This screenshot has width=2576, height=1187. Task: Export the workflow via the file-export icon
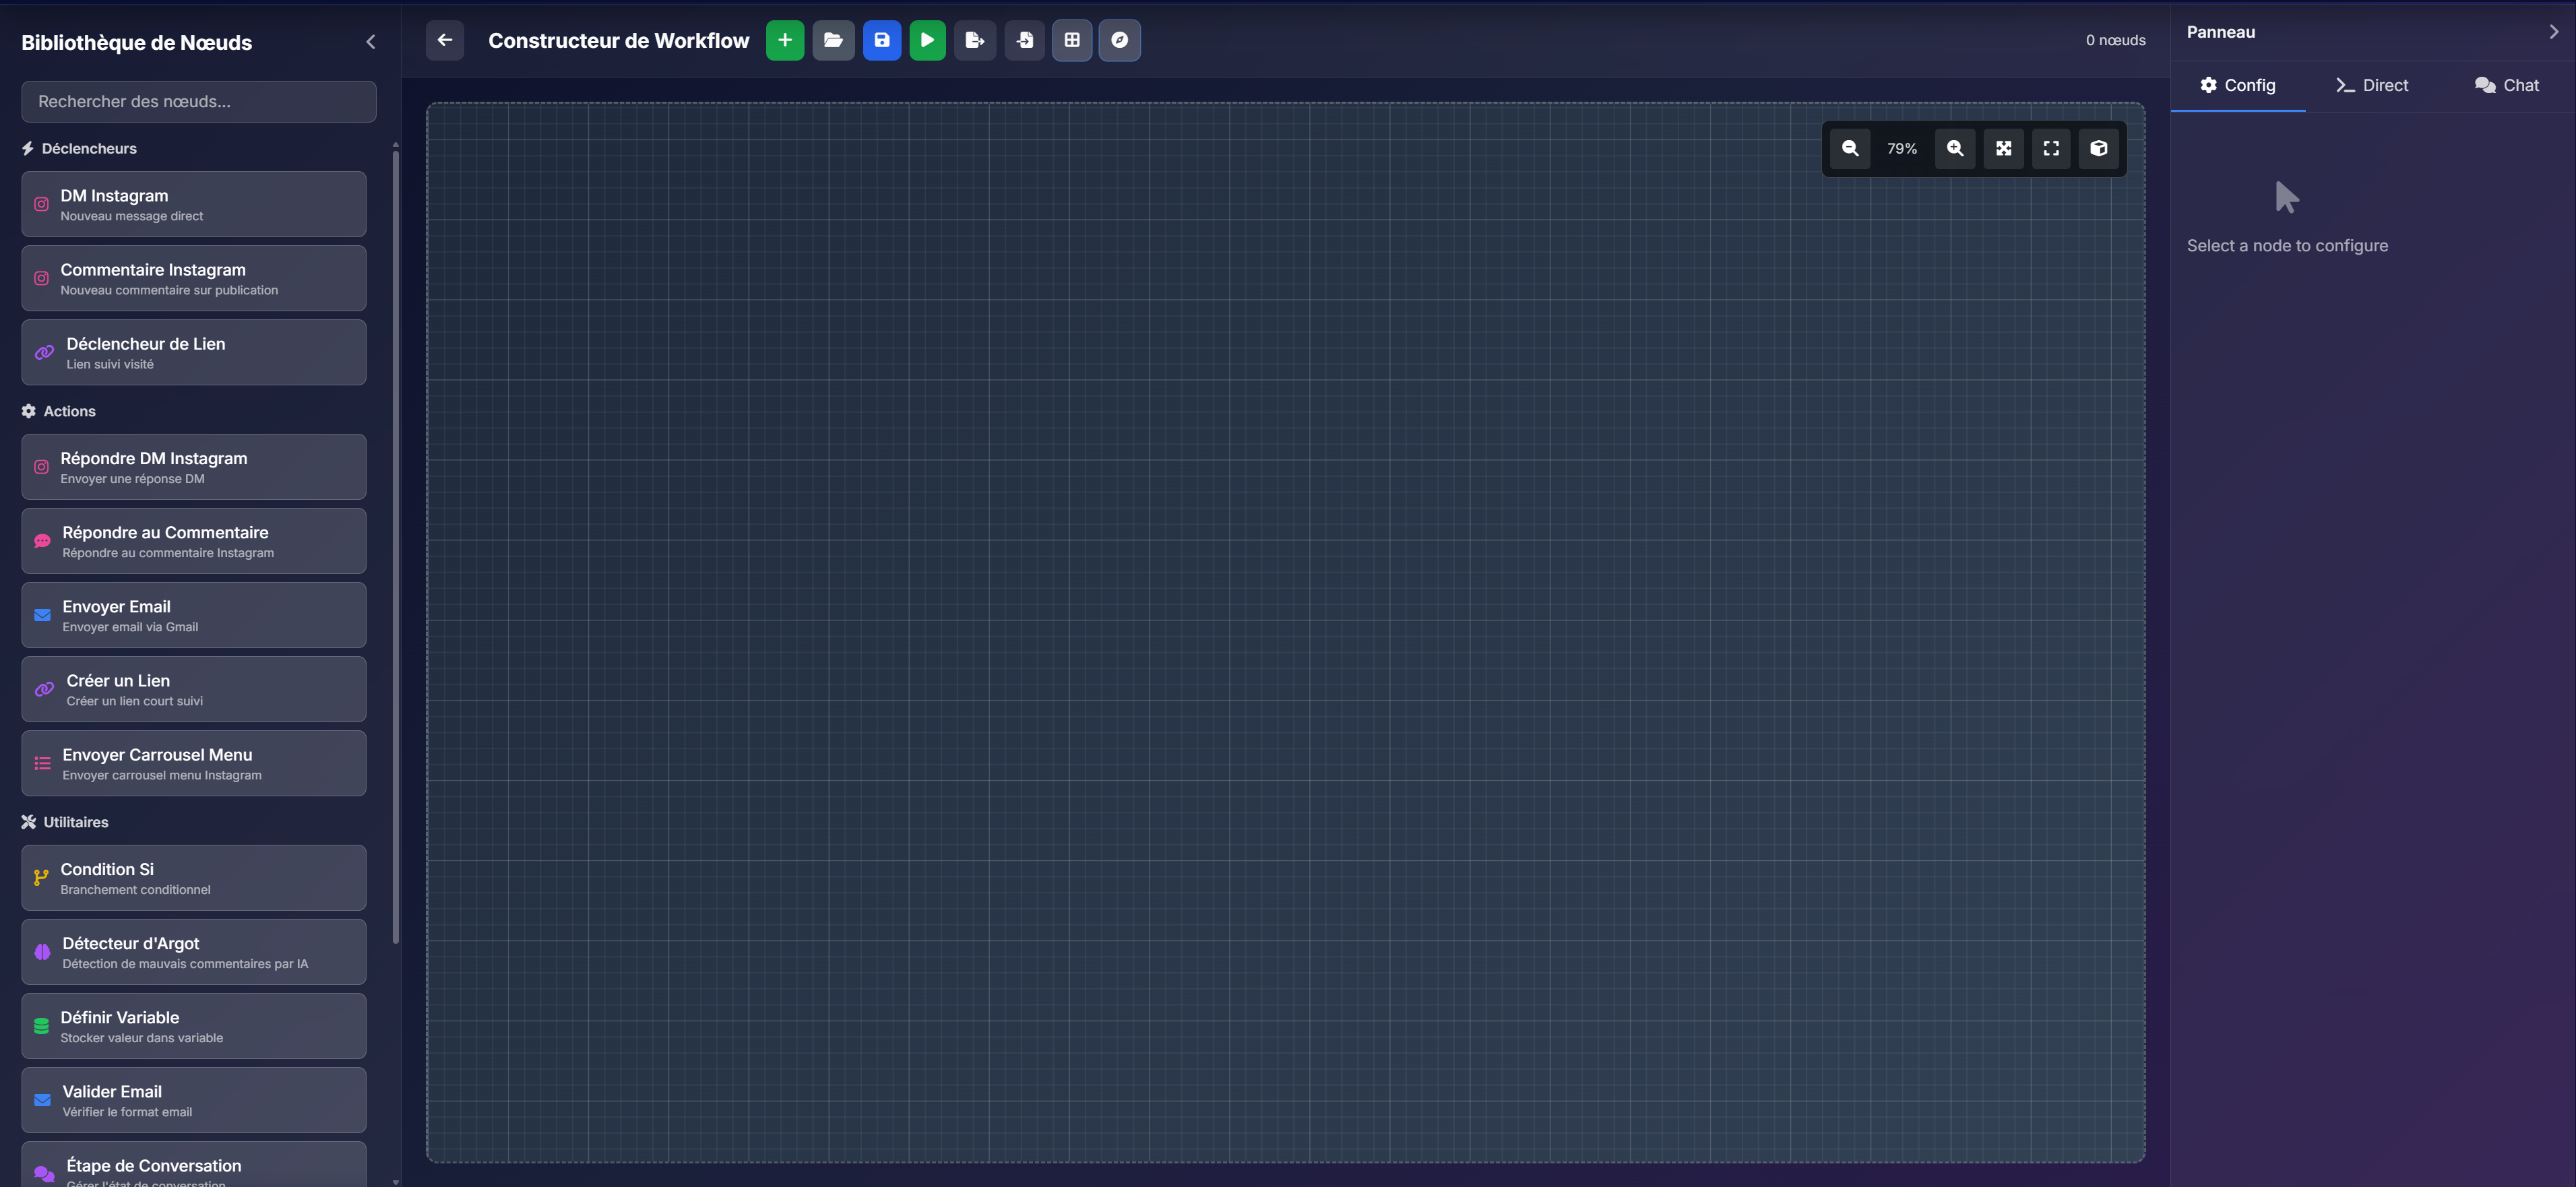click(x=975, y=40)
